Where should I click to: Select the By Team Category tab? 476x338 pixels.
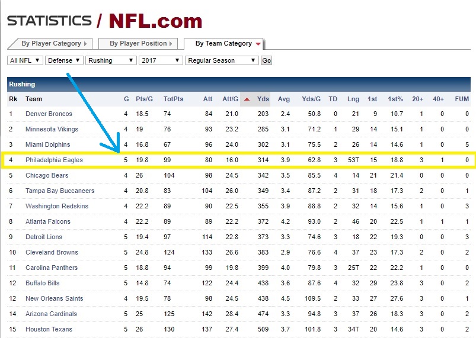[224, 44]
